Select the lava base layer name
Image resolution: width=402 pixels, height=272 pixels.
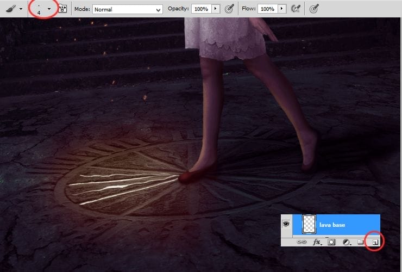click(332, 225)
